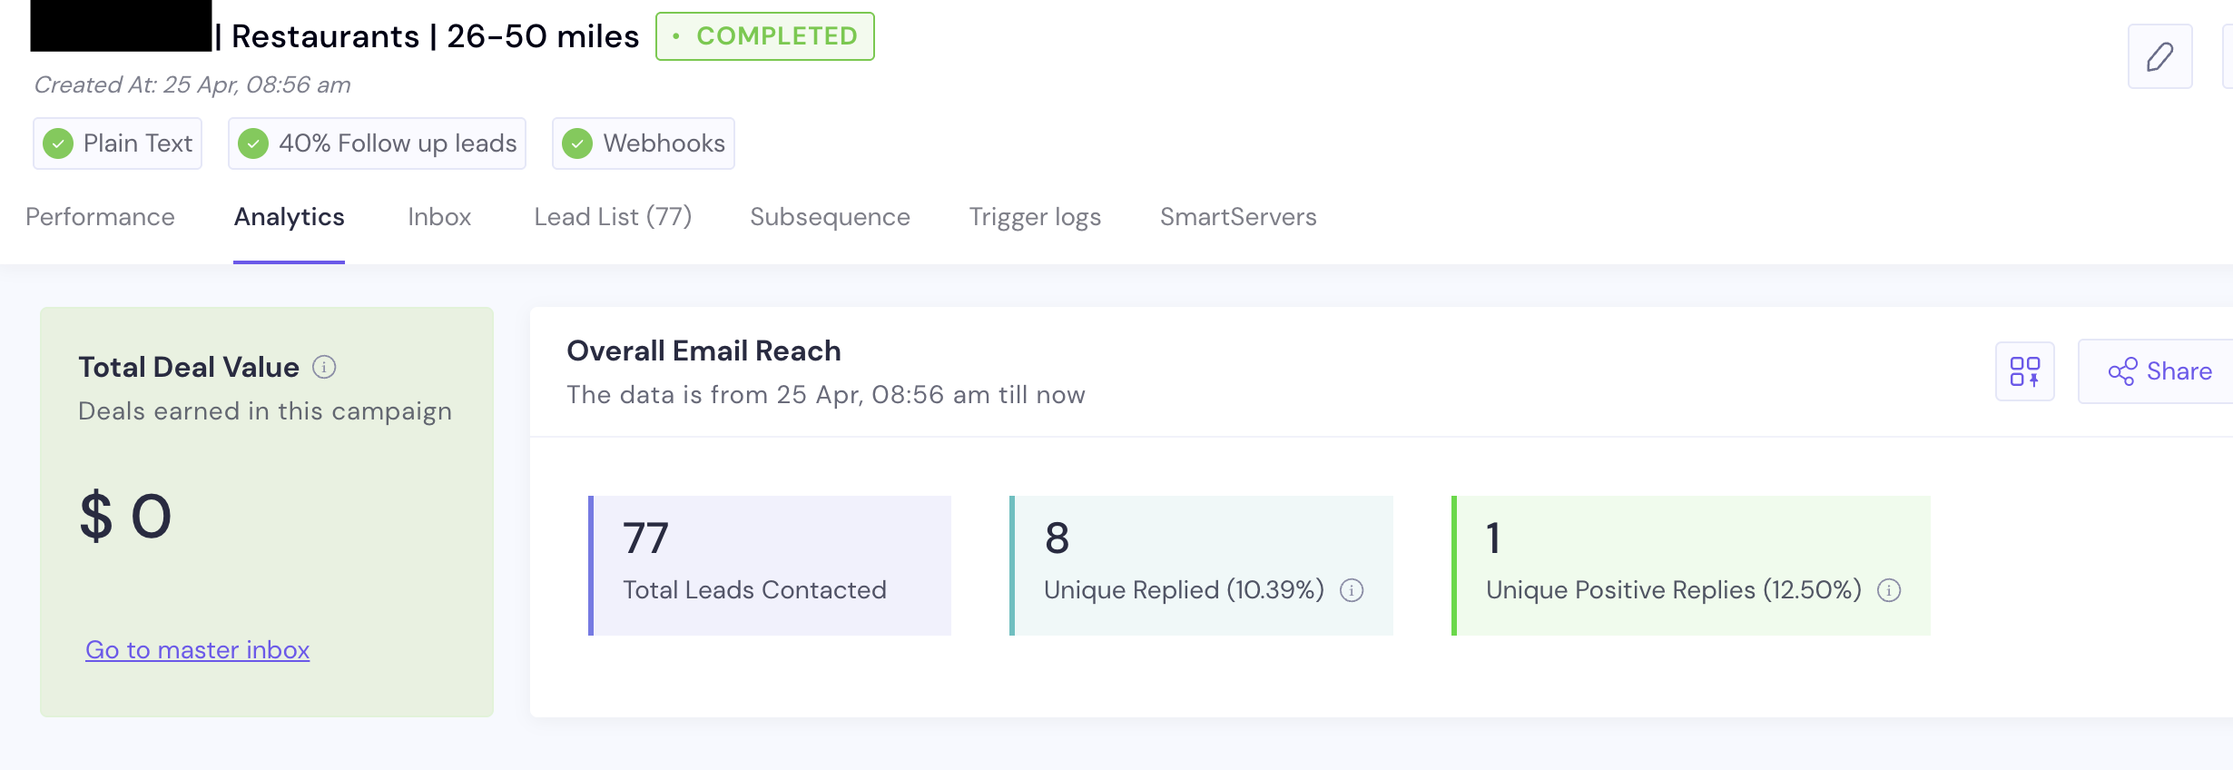Open the Lead List (77) tab
Image resolution: width=2233 pixels, height=770 pixels.
(613, 217)
